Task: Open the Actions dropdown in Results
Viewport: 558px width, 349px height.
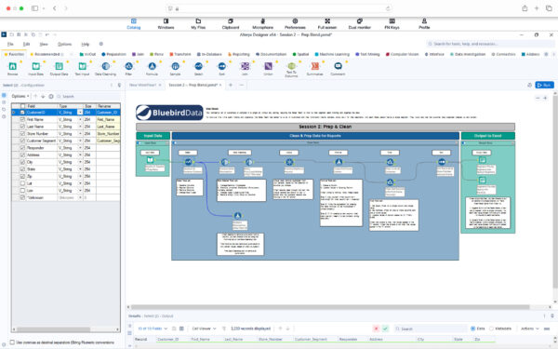Action: click(530, 329)
